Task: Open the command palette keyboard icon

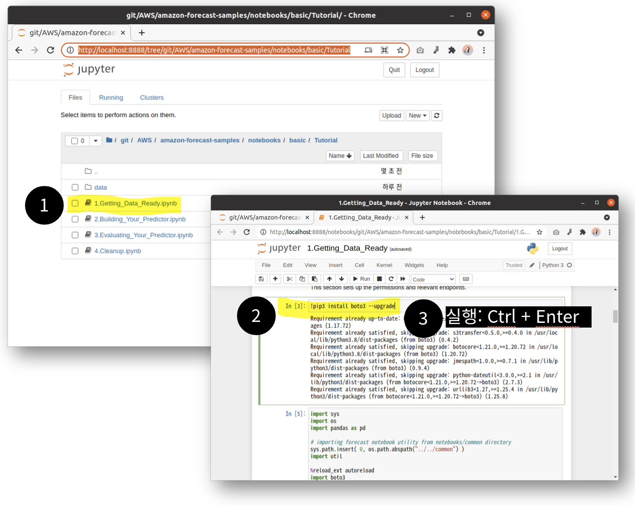Action: 466,279
